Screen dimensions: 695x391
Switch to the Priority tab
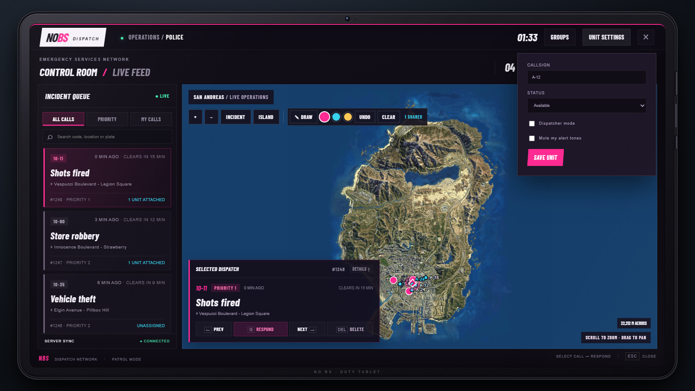point(107,119)
